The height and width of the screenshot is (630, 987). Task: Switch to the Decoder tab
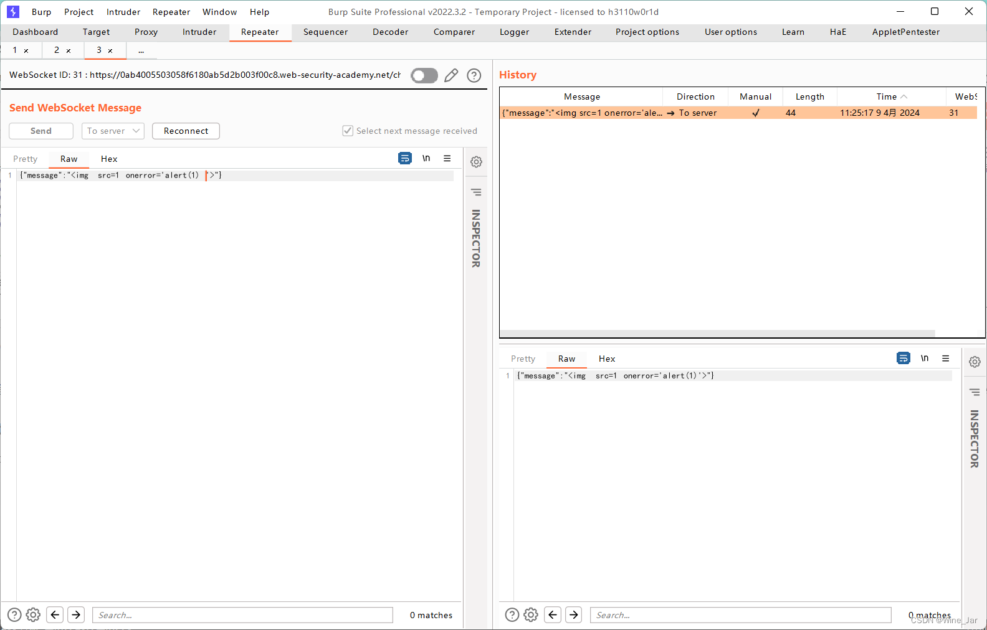pyautogui.click(x=391, y=32)
